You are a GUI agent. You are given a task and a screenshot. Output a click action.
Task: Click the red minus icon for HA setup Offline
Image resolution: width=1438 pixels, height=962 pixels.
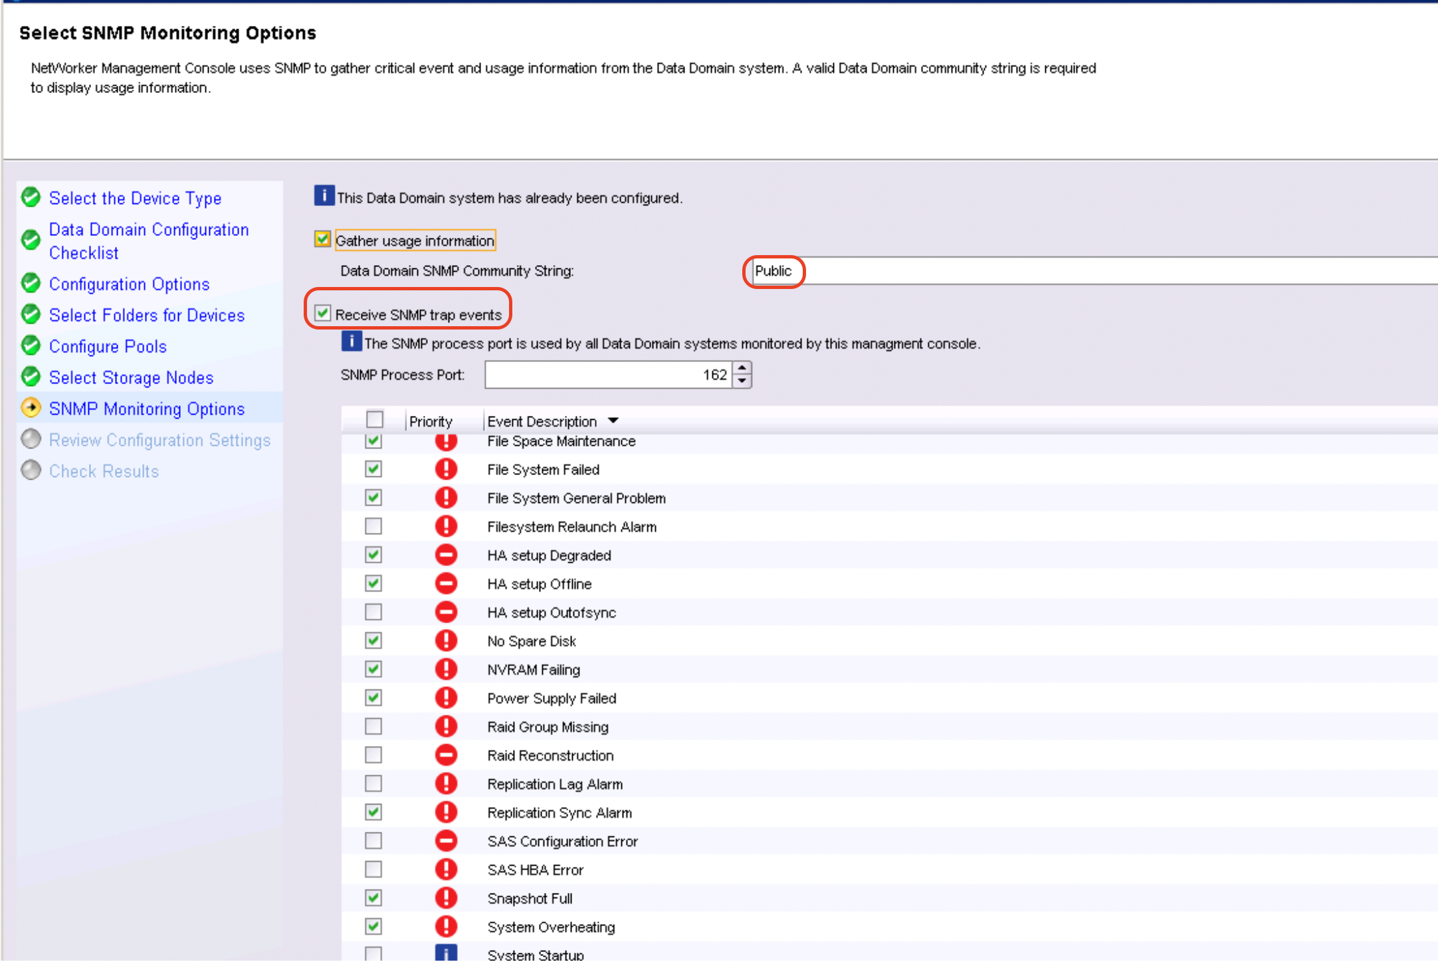(x=446, y=583)
